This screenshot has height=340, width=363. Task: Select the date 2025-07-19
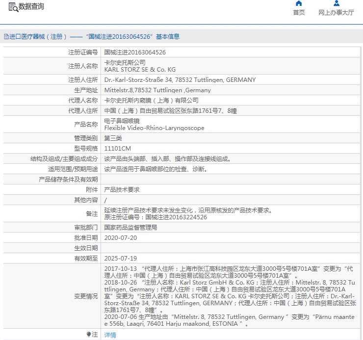coord(121,259)
